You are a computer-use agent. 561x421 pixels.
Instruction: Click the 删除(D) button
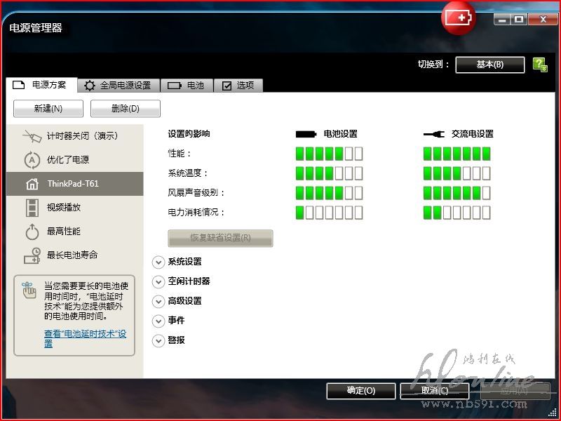click(x=126, y=109)
